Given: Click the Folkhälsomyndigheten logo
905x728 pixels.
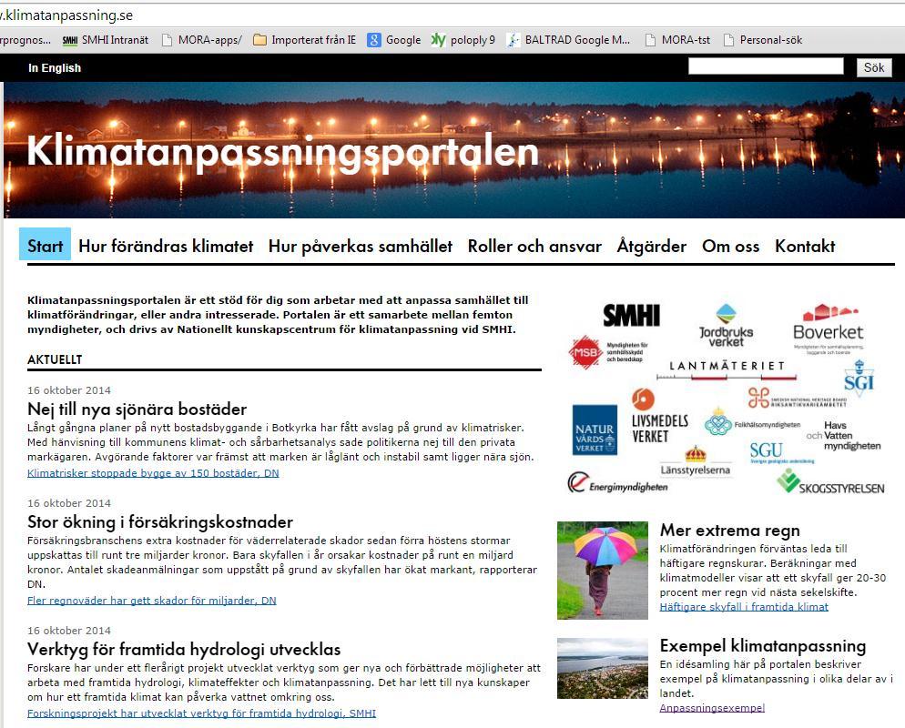Looking at the screenshot, I should tap(753, 423).
